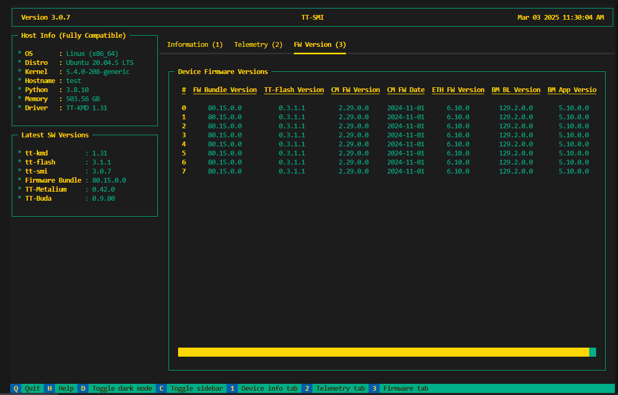Click the CM FW Date column header

tap(406, 89)
